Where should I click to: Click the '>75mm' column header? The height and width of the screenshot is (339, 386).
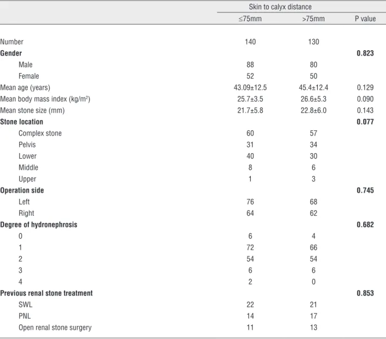[313, 19]
